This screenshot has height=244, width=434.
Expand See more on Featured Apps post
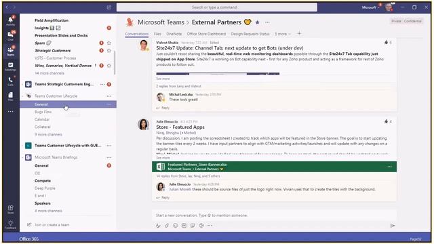tap(163, 158)
